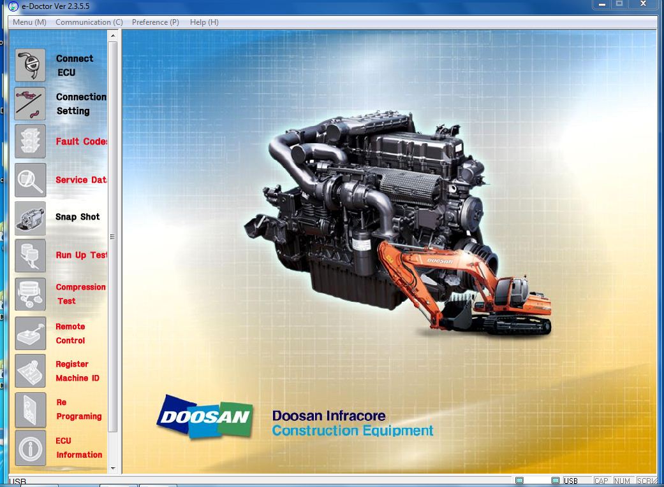Select the Service Data label

(81, 180)
